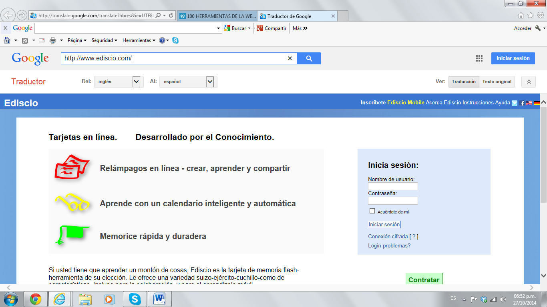Select the Traducción view button
This screenshot has height=307, width=547.
coord(463,82)
